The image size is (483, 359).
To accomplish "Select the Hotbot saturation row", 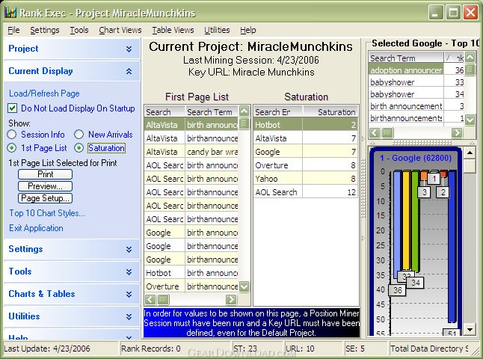I will (x=306, y=125).
